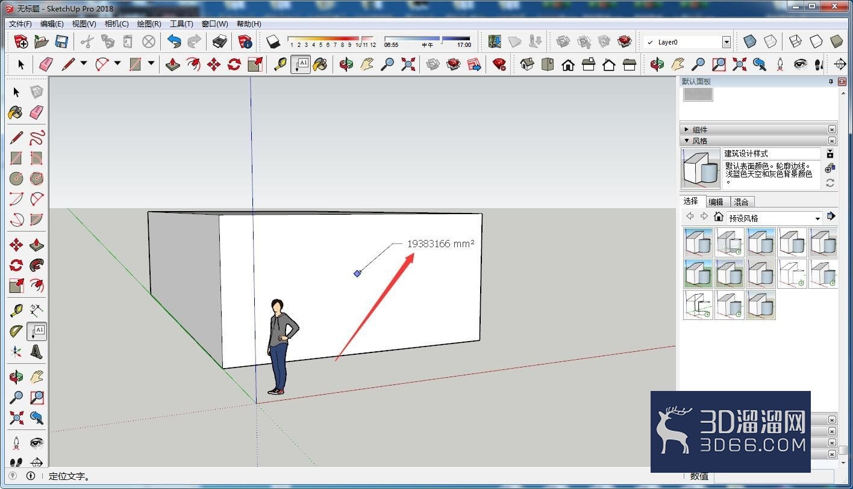The image size is (853, 489).
Task: Click the styles browser home button
Action: click(x=718, y=217)
